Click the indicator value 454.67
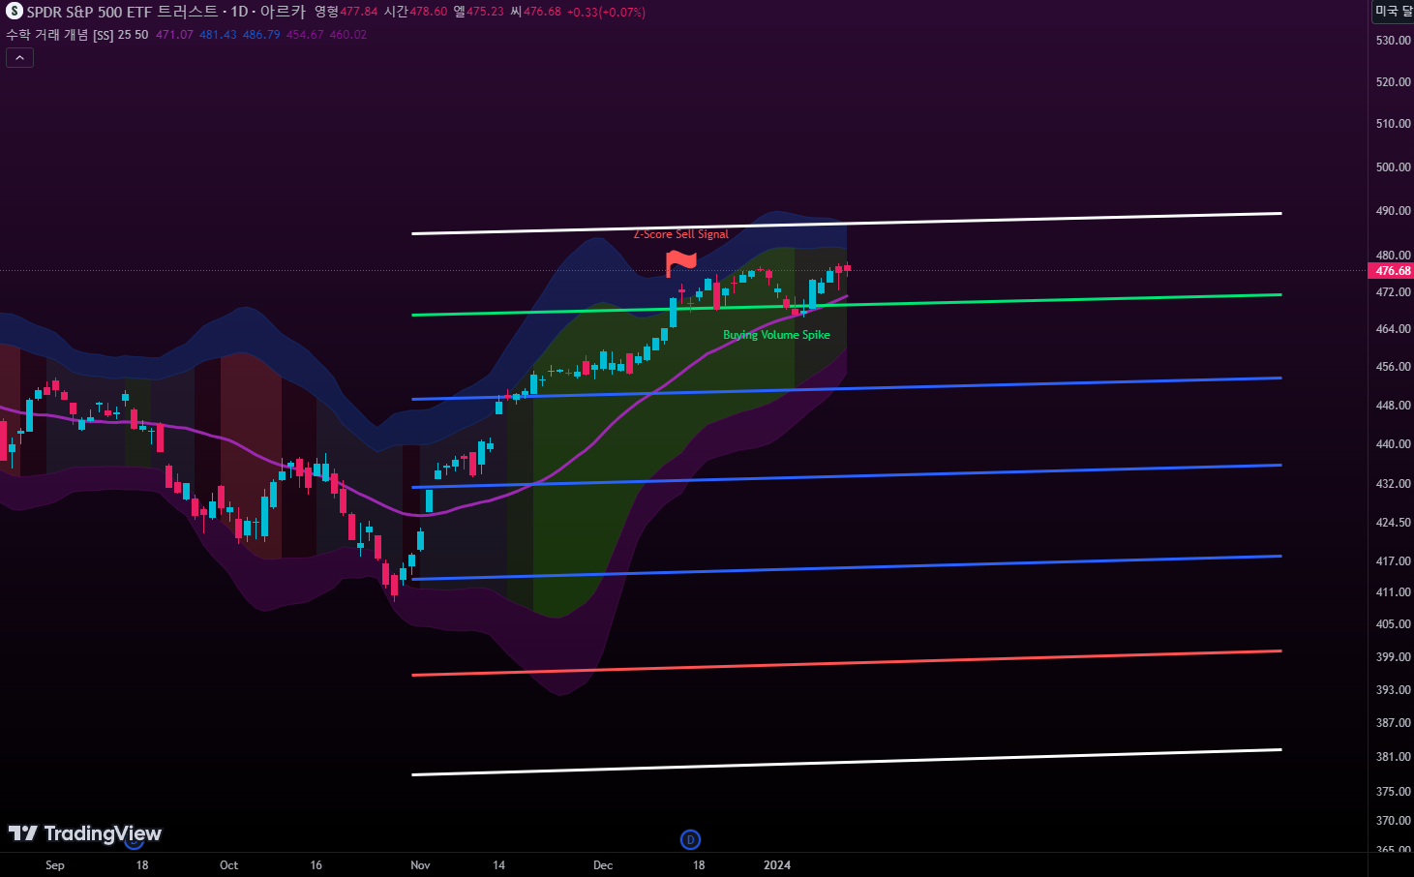The image size is (1414, 877). (305, 35)
